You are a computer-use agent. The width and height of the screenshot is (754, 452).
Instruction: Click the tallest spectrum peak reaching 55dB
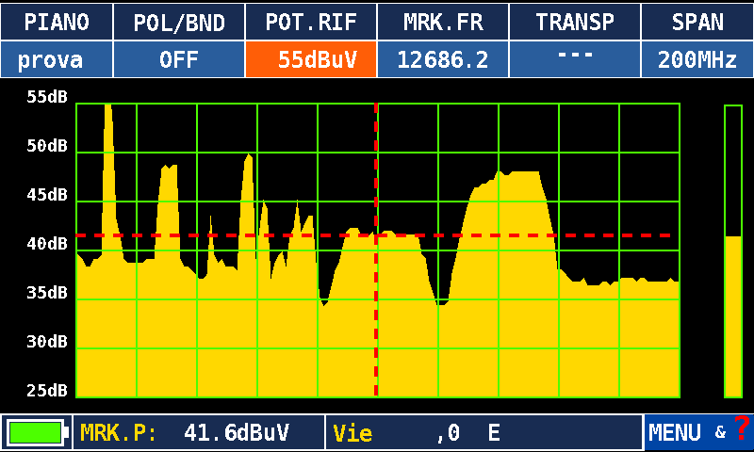108,183
